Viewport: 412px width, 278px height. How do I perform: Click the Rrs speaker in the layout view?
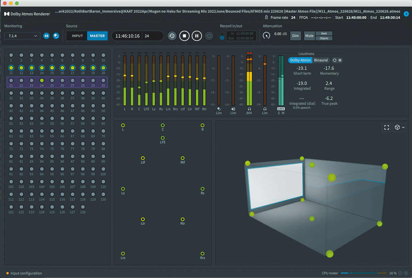[203, 253]
